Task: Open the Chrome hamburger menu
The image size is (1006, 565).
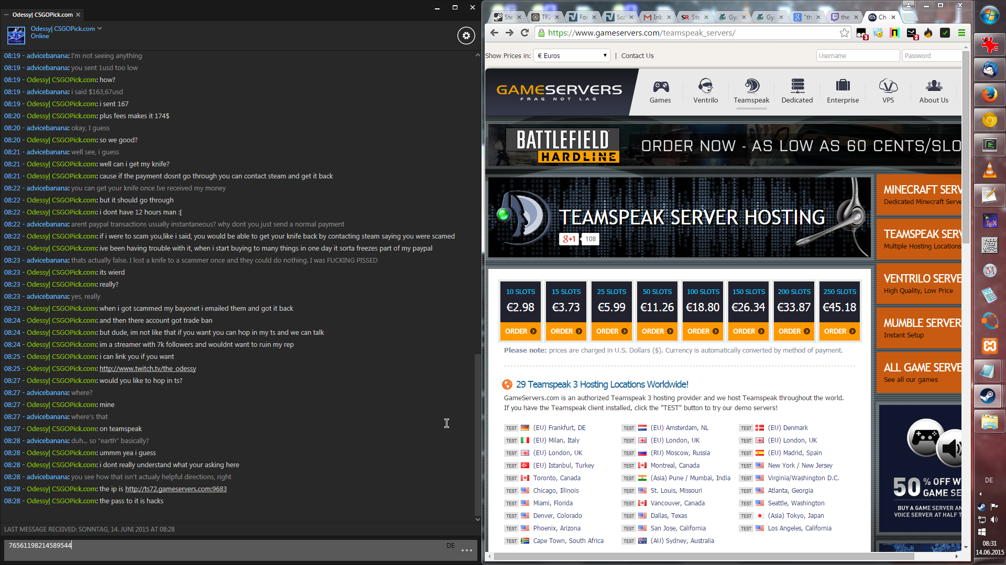Action: [x=961, y=33]
